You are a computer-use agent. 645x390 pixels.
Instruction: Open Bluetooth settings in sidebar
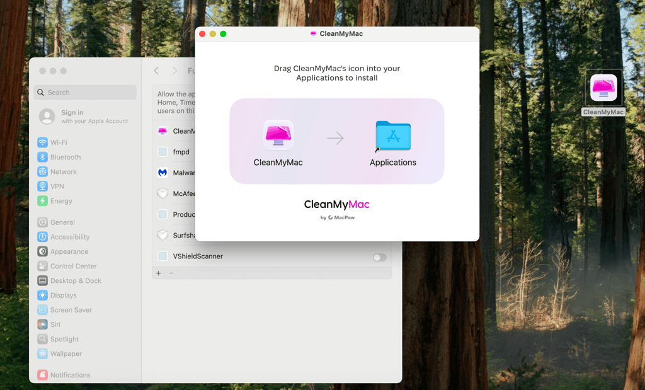point(59,157)
